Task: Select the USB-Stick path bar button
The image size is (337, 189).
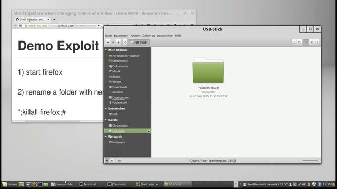Action: click(138, 42)
